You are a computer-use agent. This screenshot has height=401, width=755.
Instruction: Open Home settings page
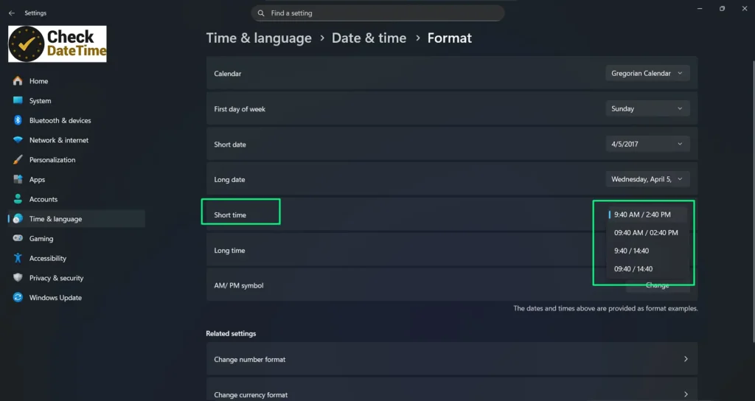tap(77, 81)
